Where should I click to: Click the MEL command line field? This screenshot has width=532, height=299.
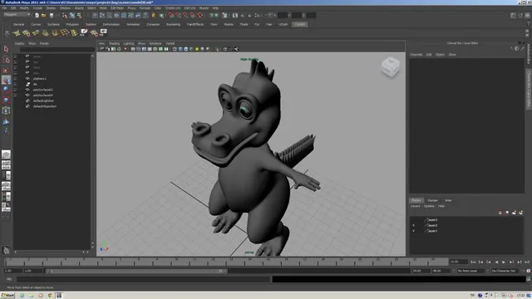click(x=144, y=279)
